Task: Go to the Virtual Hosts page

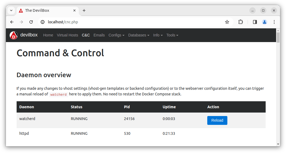Action: tap(67, 35)
